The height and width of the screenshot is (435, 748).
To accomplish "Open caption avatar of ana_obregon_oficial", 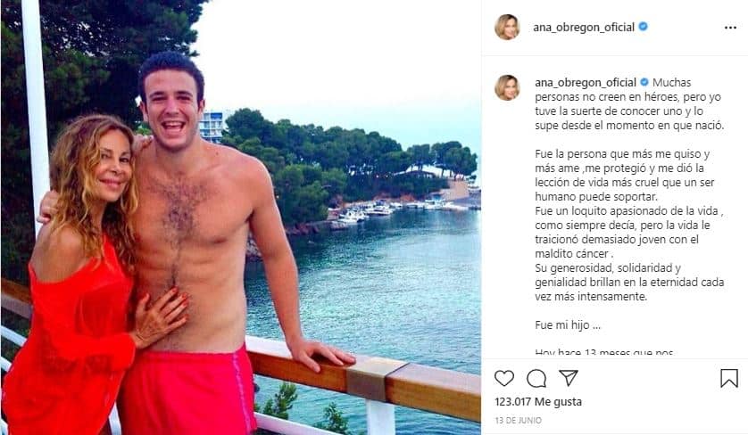I will [x=507, y=87].
